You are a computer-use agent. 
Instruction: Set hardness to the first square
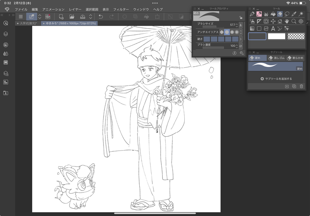click(207, 39)
